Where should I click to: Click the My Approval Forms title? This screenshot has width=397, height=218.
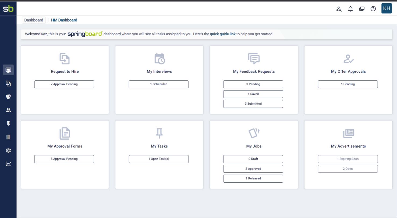65,146
